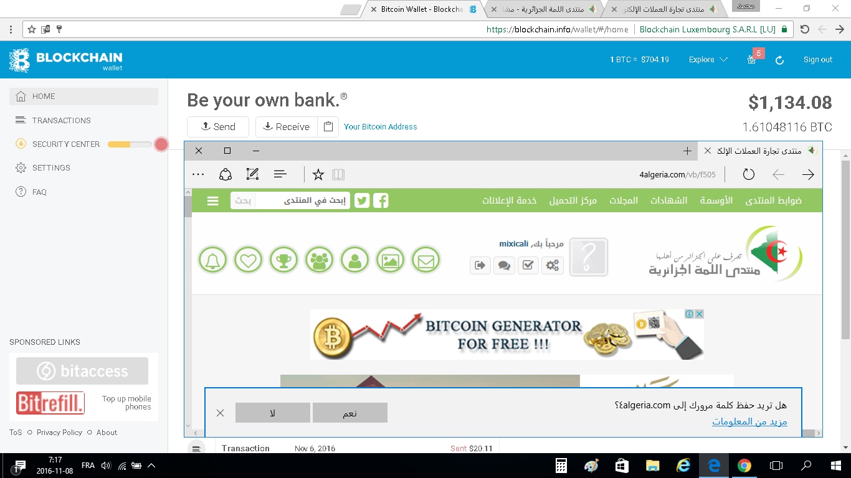Click the Twitter icon in forum header
Screen dimensions: 851x478
click(x=362, y=200)
